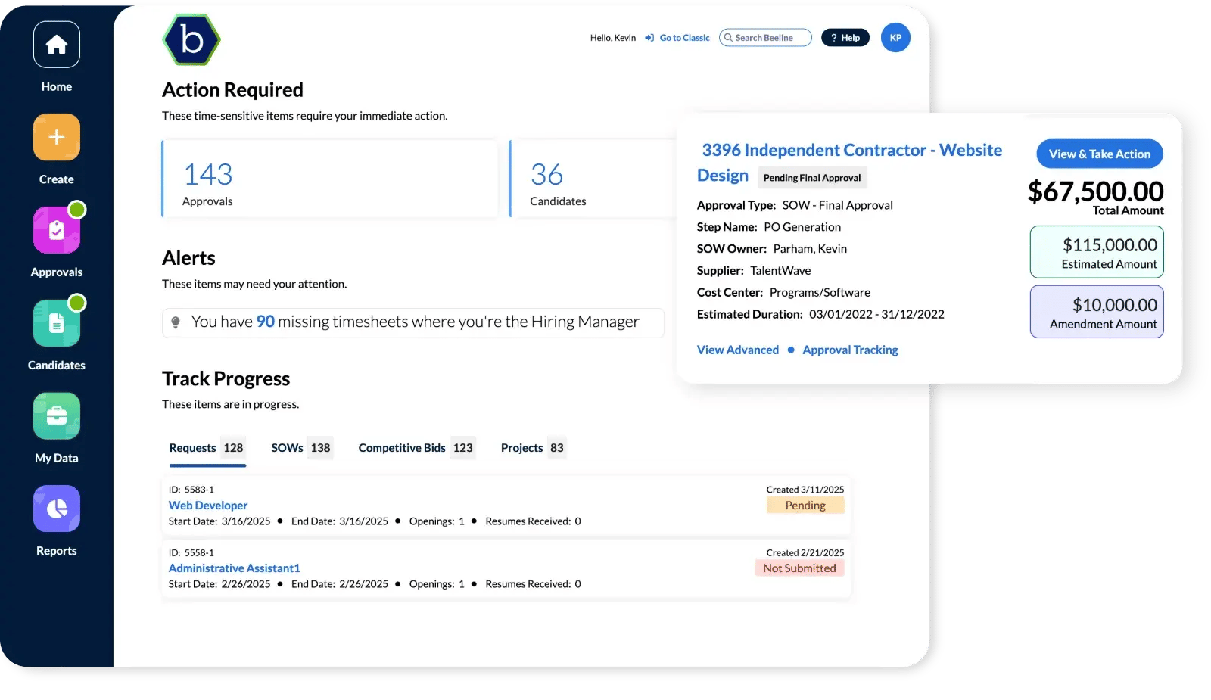Open the 143 Approvals card

pos(330,179)
